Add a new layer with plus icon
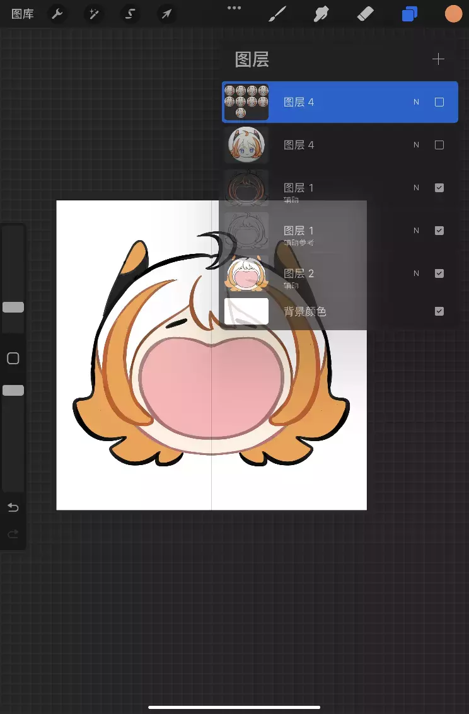 (x=438, y=59)
